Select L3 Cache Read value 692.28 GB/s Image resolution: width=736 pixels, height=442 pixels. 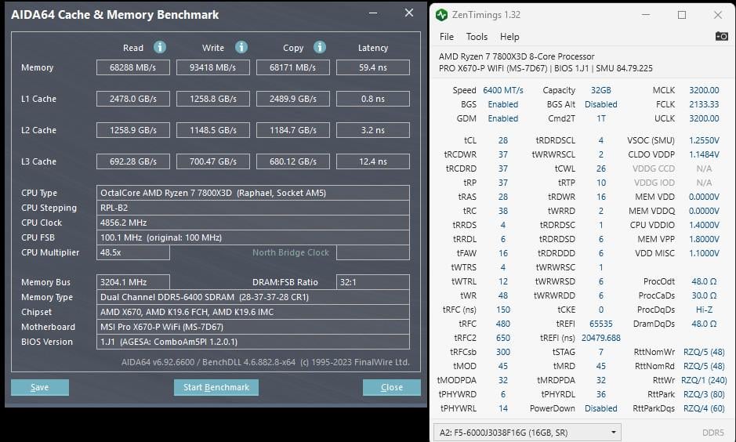pyautogui.click(x=132, y=161)
